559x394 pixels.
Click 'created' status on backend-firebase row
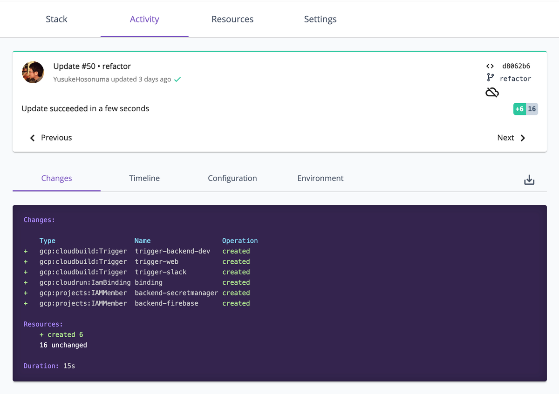pyautogui.click(x=236, y=303)
